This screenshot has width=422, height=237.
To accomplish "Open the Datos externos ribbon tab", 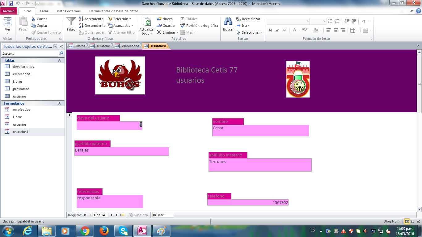I will [69, 11].
